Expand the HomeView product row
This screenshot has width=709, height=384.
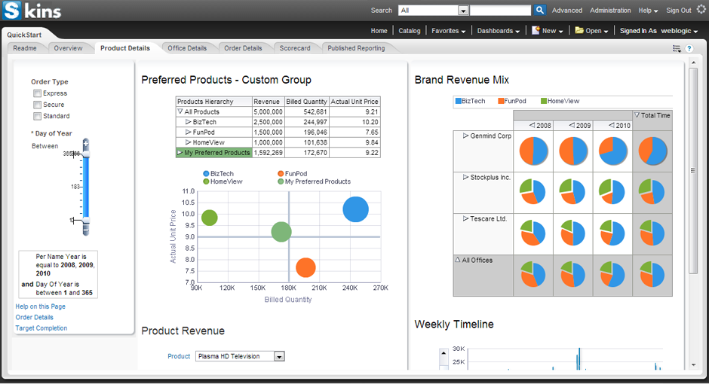[x=189, y=142]
